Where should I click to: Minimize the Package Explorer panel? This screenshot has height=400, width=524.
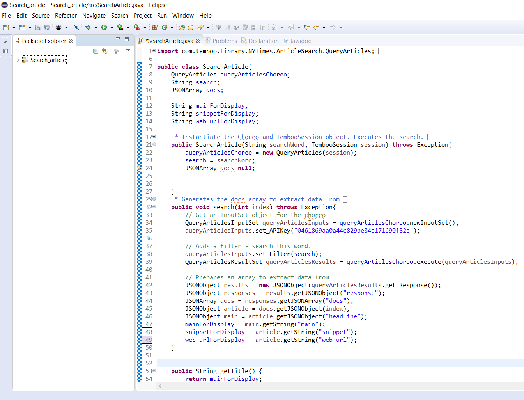pos(117,39)
